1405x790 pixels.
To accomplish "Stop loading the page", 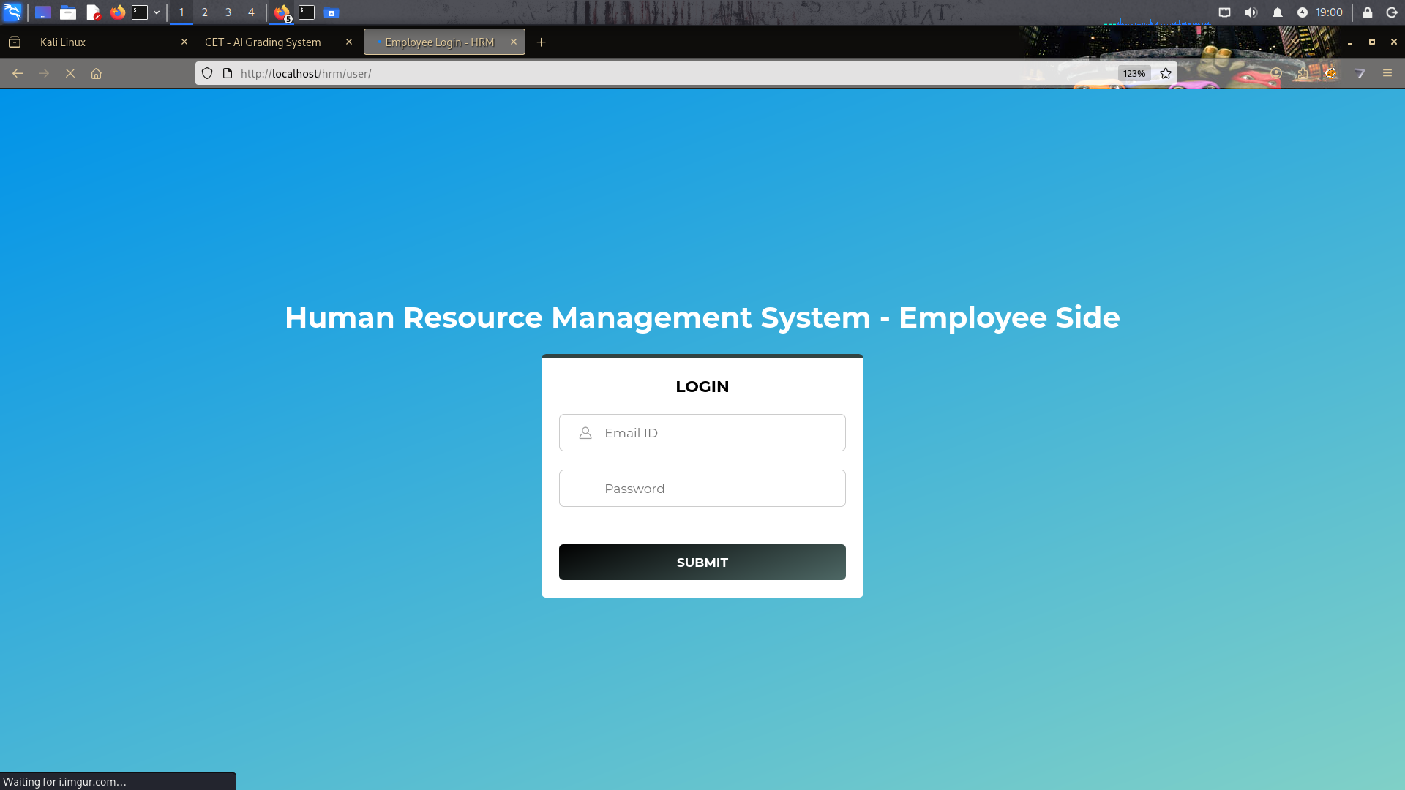I will click(70, 73).
